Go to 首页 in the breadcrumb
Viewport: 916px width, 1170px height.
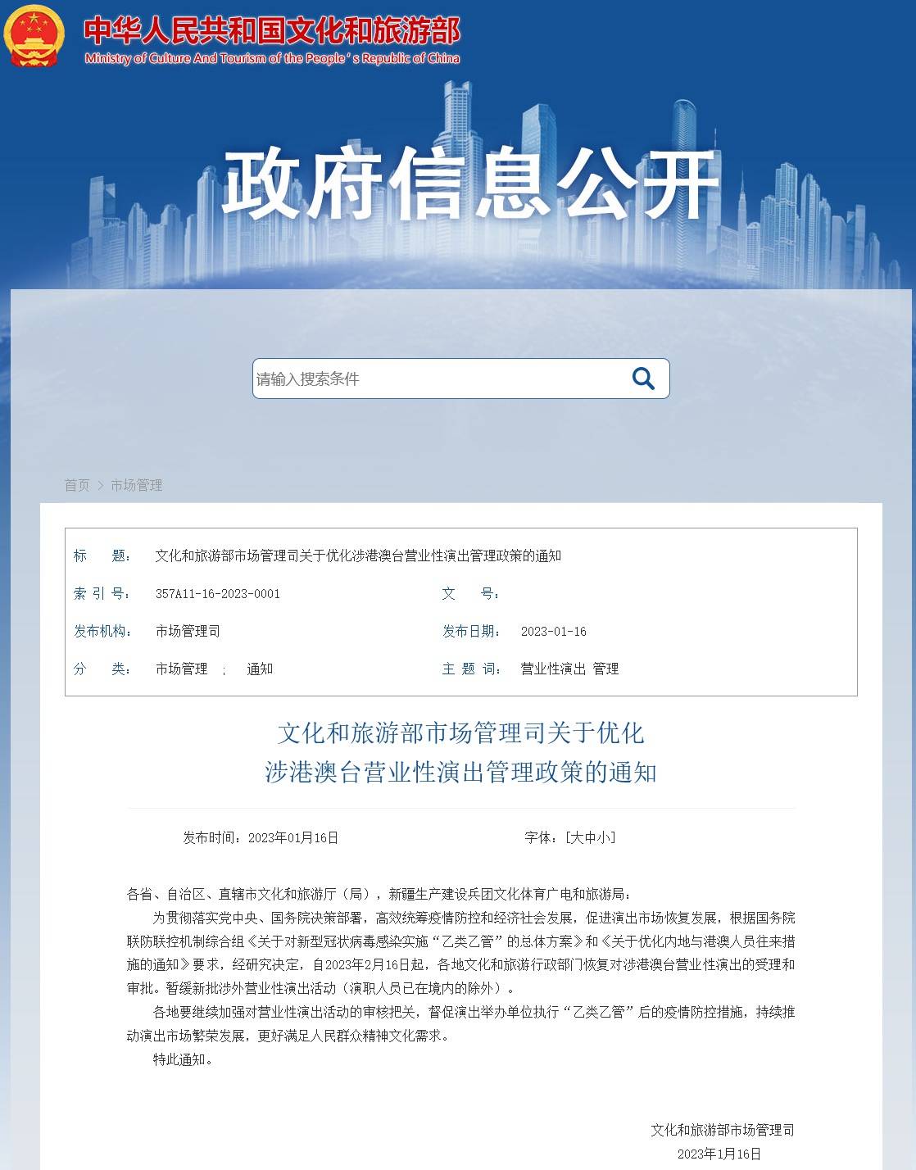(77, 486)
